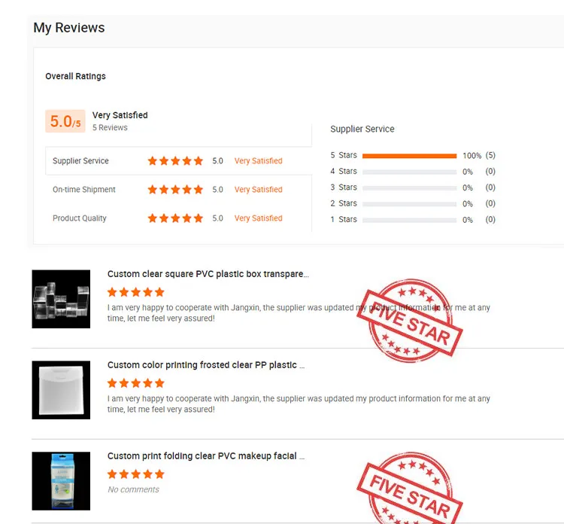This screenshot has height=524, width=564.
Task: Click the 5.0/5 overall score badge
Action: coord(65,121)
